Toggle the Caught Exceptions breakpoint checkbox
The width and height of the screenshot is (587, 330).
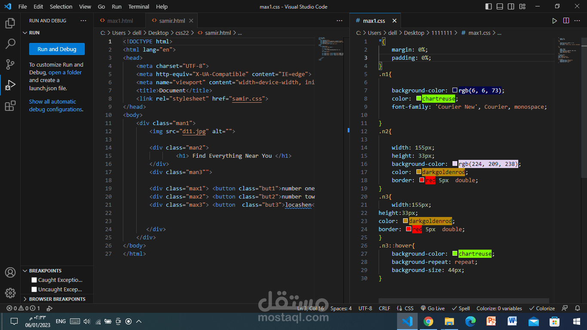[x=34, y=280]
